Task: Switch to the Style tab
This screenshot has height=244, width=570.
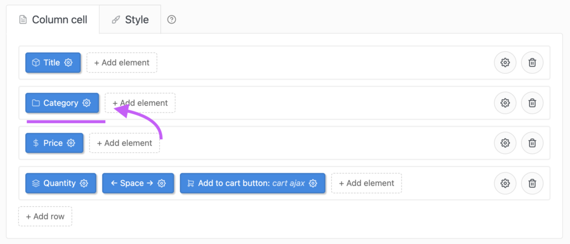Action: (x=130, y=19)
